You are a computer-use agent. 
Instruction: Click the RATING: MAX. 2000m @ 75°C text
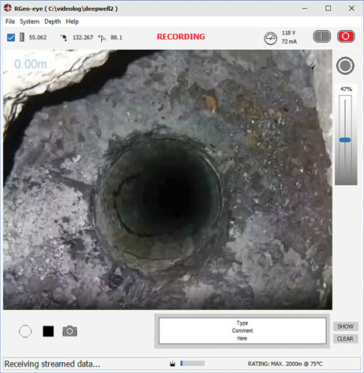pyautogui.click(x=285, y=364)
